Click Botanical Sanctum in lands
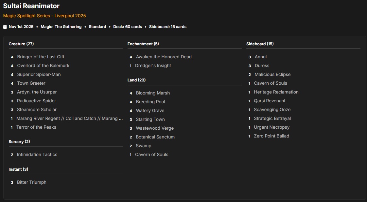This screenshot has height=202, width=367. coord(155,137)
